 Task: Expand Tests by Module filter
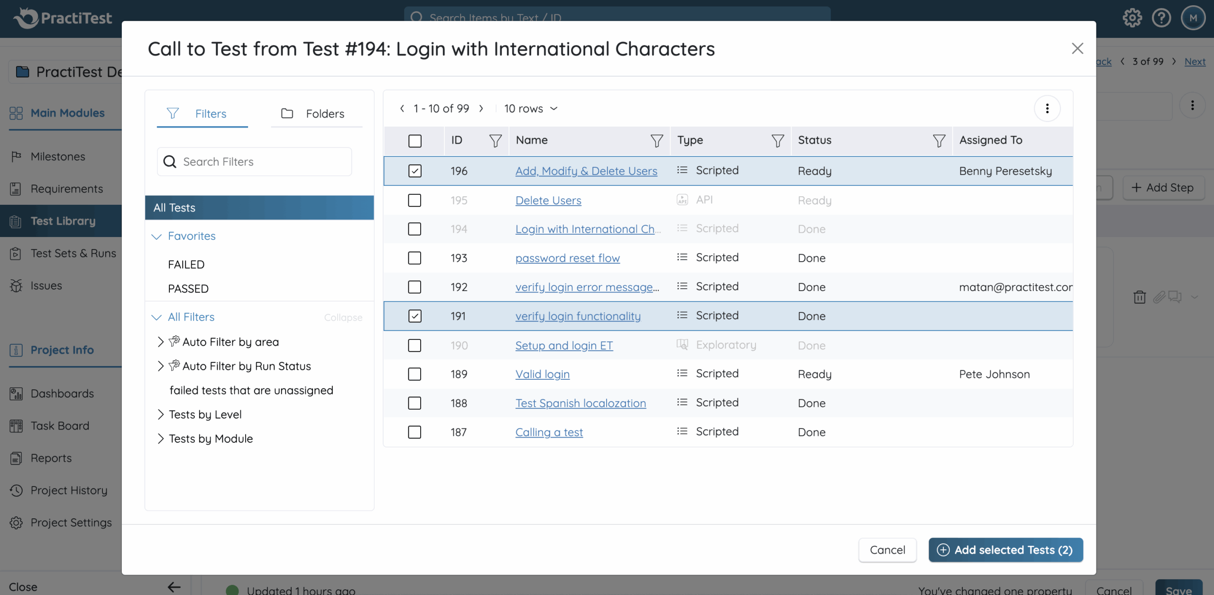[160, 439]
